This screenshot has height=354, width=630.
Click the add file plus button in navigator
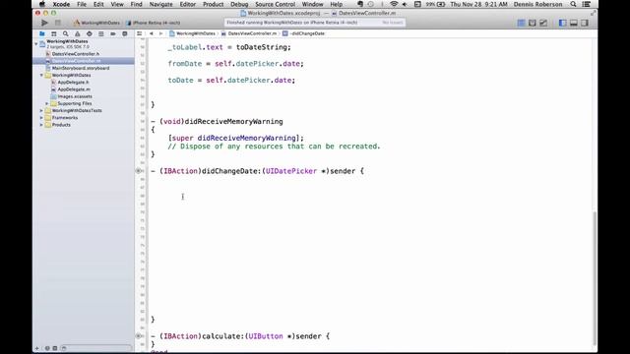point(37,348)
